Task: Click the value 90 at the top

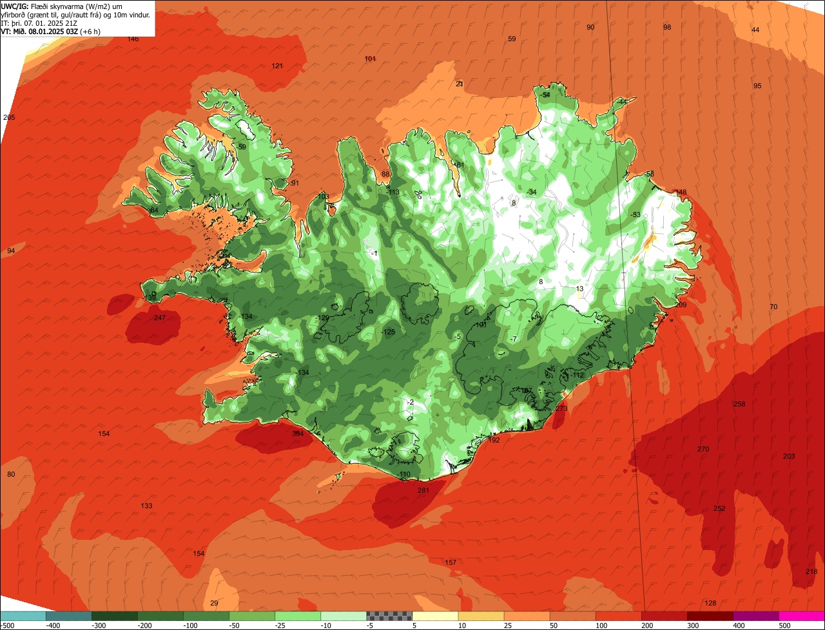Action: tap(590, 27)
